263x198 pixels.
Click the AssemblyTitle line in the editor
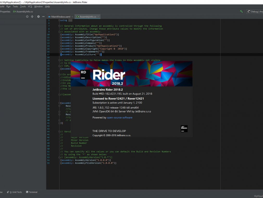point(90,35)
